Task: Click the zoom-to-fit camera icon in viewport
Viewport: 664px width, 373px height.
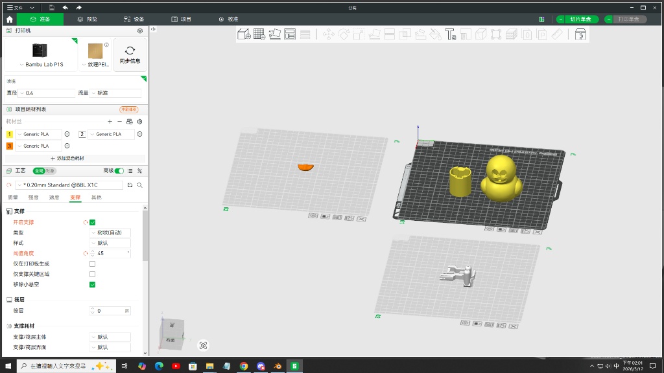Action: click(x=203, y=346)
